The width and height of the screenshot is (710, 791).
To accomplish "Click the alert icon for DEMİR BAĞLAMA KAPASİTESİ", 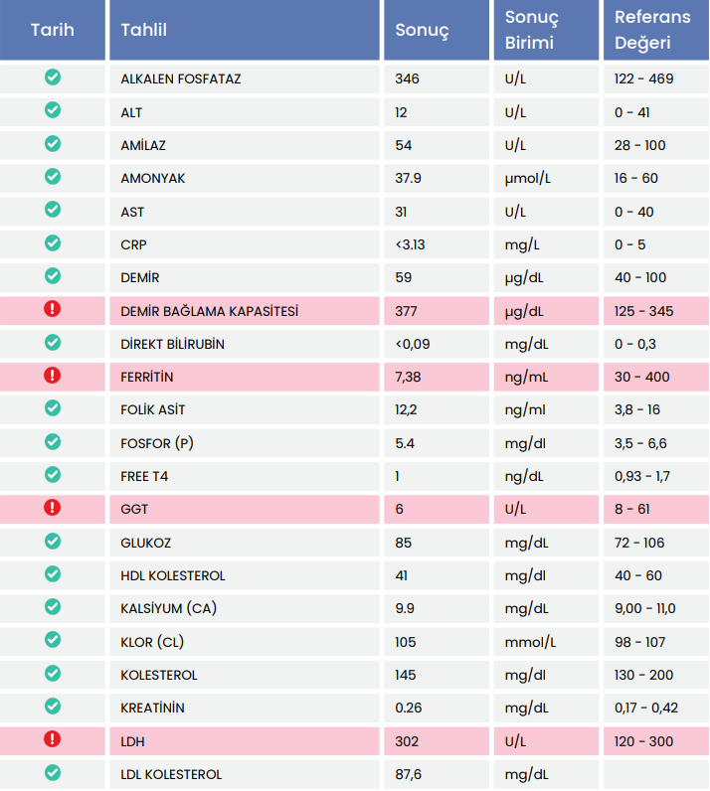I will [x=53, y=309].
